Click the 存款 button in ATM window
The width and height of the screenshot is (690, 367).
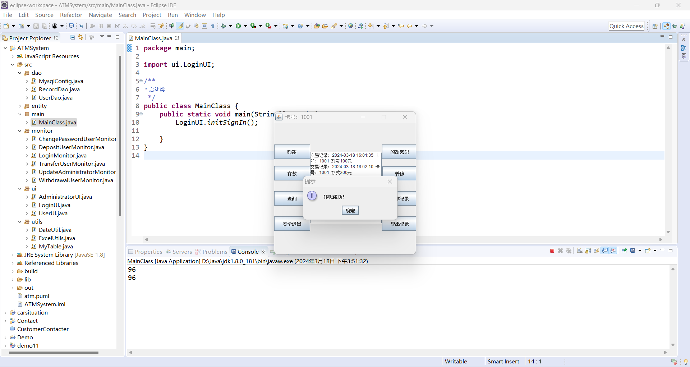click(292, 173)
